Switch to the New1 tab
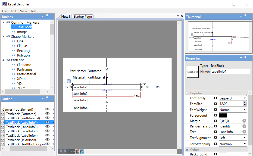The height and width of the screenshot is (156, 253). tap(65, 17)
